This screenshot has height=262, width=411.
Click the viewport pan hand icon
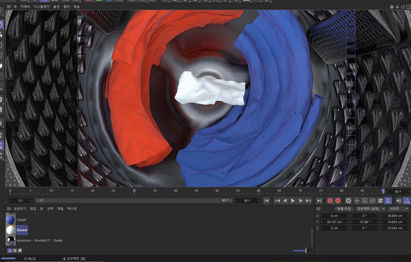click(x=392, y=7)
